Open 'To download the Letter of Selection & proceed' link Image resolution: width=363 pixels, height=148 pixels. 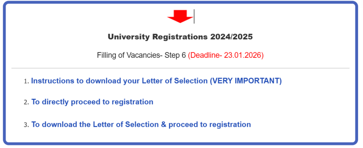(x=141, y=125)
